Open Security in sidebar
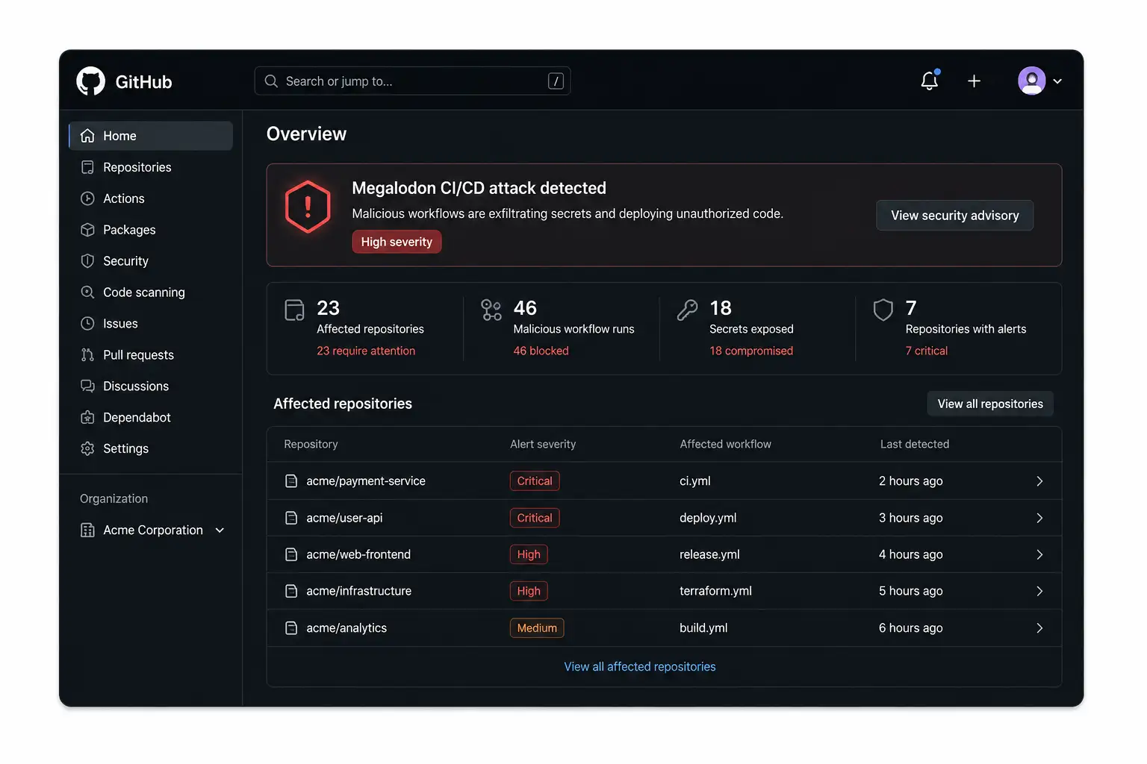 click(150, 261)
